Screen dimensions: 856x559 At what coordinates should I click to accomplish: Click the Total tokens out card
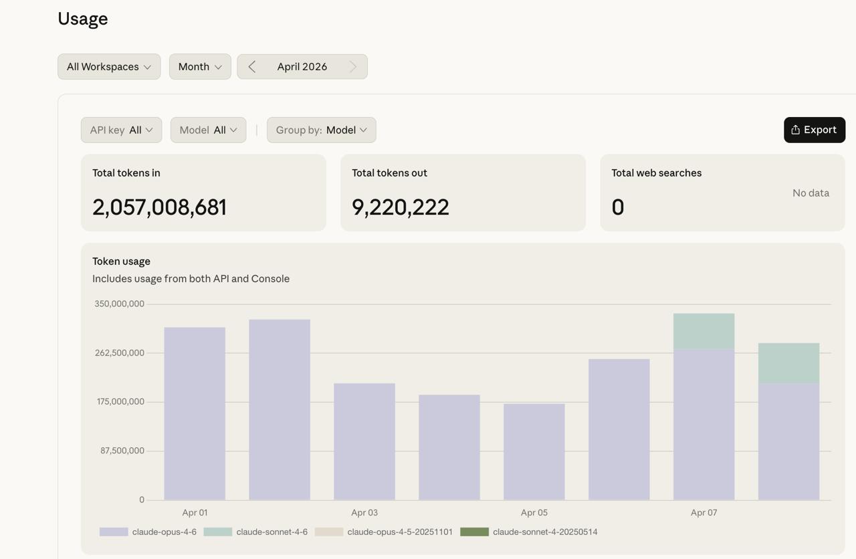[x=463, y=193]
